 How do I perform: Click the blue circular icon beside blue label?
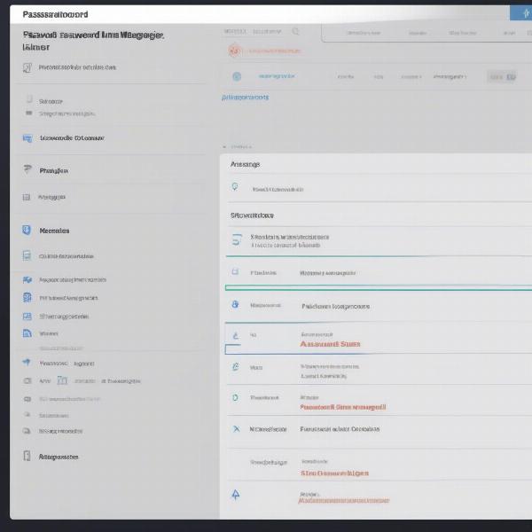(x=237, y=76)
